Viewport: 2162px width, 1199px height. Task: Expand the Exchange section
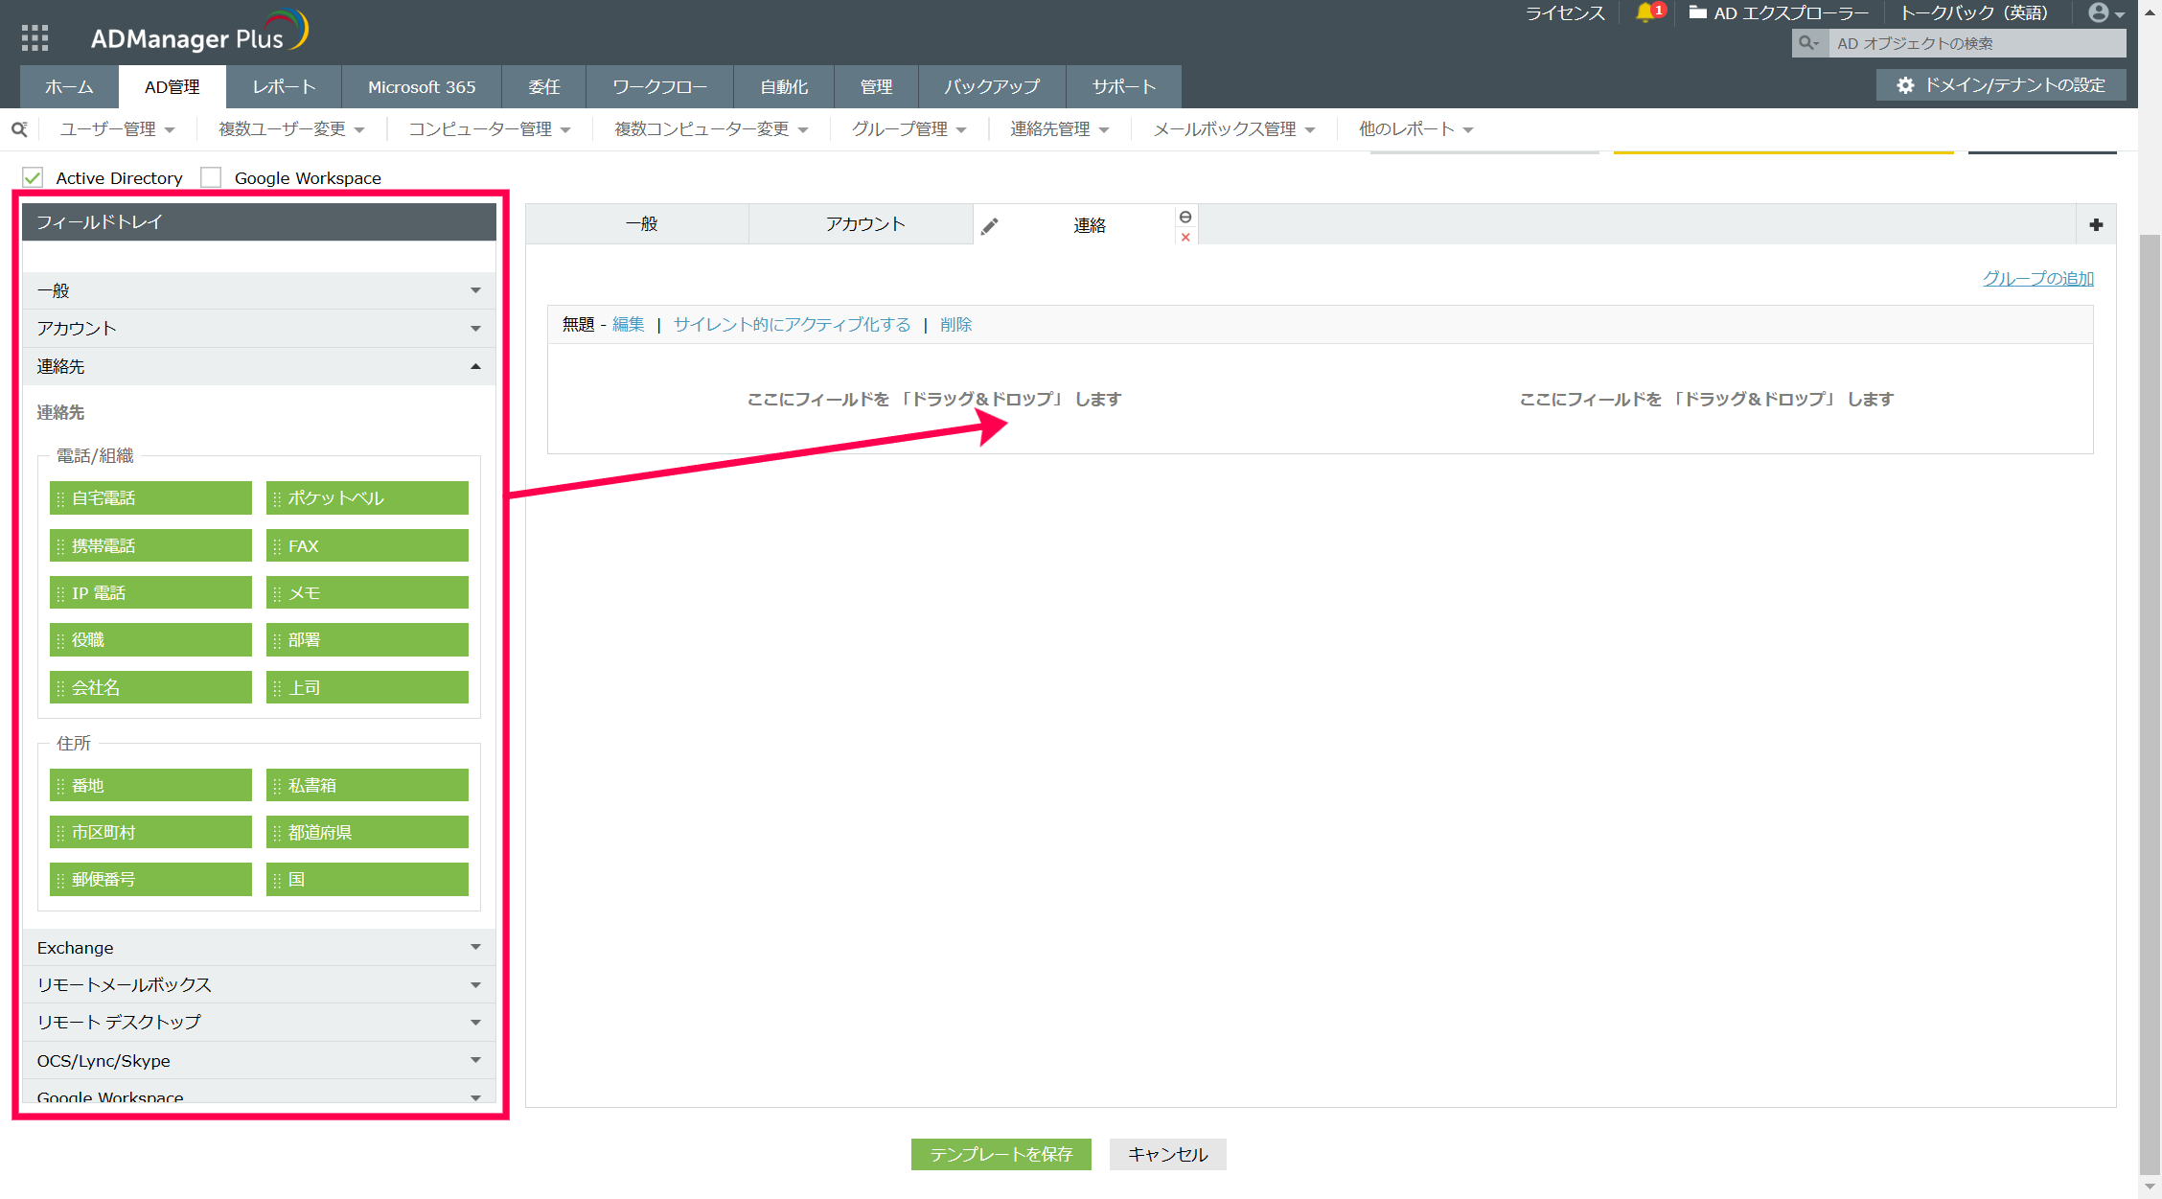click(x=259, y=947)
